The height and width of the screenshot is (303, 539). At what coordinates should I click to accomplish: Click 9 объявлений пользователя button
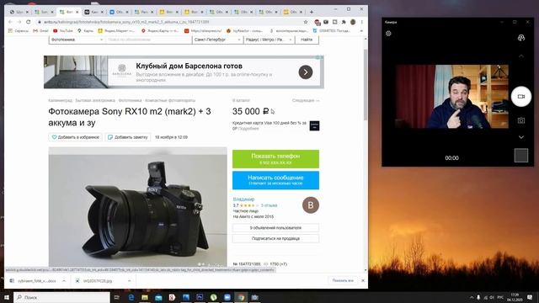tap(275, 228)
